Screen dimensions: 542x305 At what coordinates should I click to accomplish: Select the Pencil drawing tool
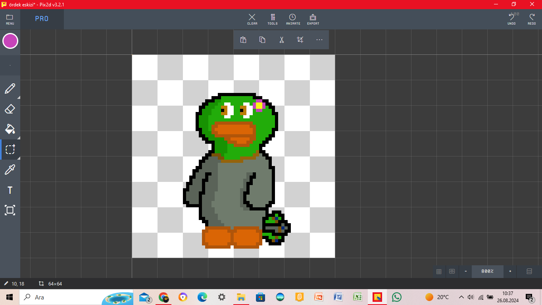10,89
